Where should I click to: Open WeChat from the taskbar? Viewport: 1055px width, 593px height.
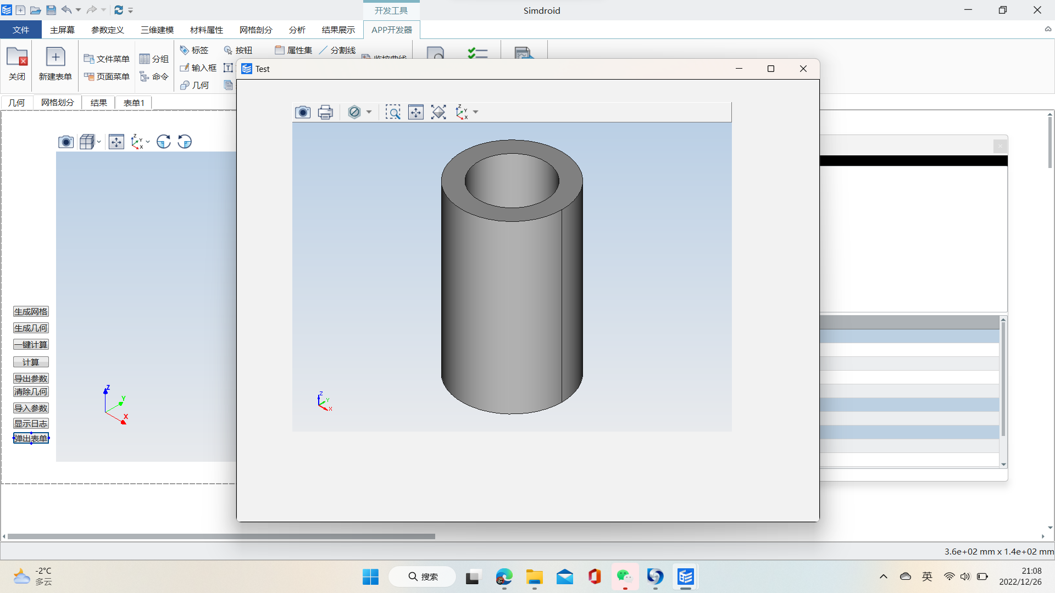click(x=625, y=577)
